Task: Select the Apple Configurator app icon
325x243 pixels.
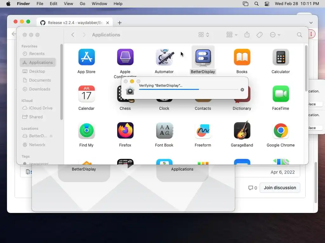Action: [x=125, y=57]
